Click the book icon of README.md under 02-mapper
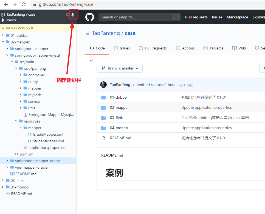265x214 pixels. click(12, 174)
